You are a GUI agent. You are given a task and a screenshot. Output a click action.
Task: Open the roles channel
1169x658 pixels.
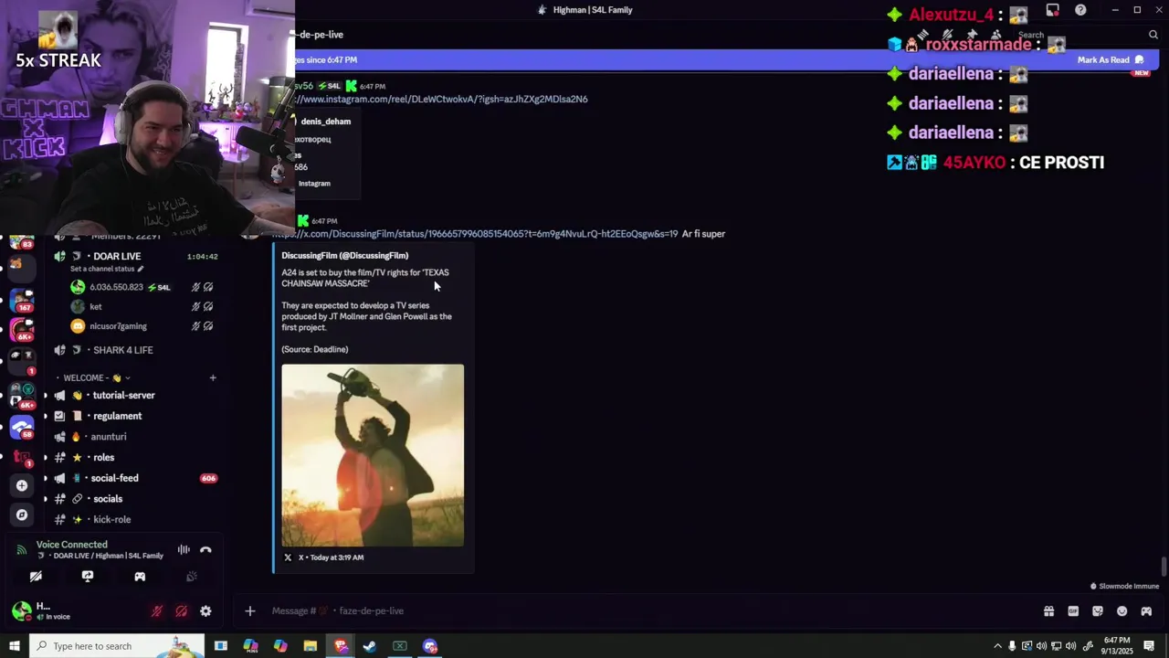click(x=103, y=458)
